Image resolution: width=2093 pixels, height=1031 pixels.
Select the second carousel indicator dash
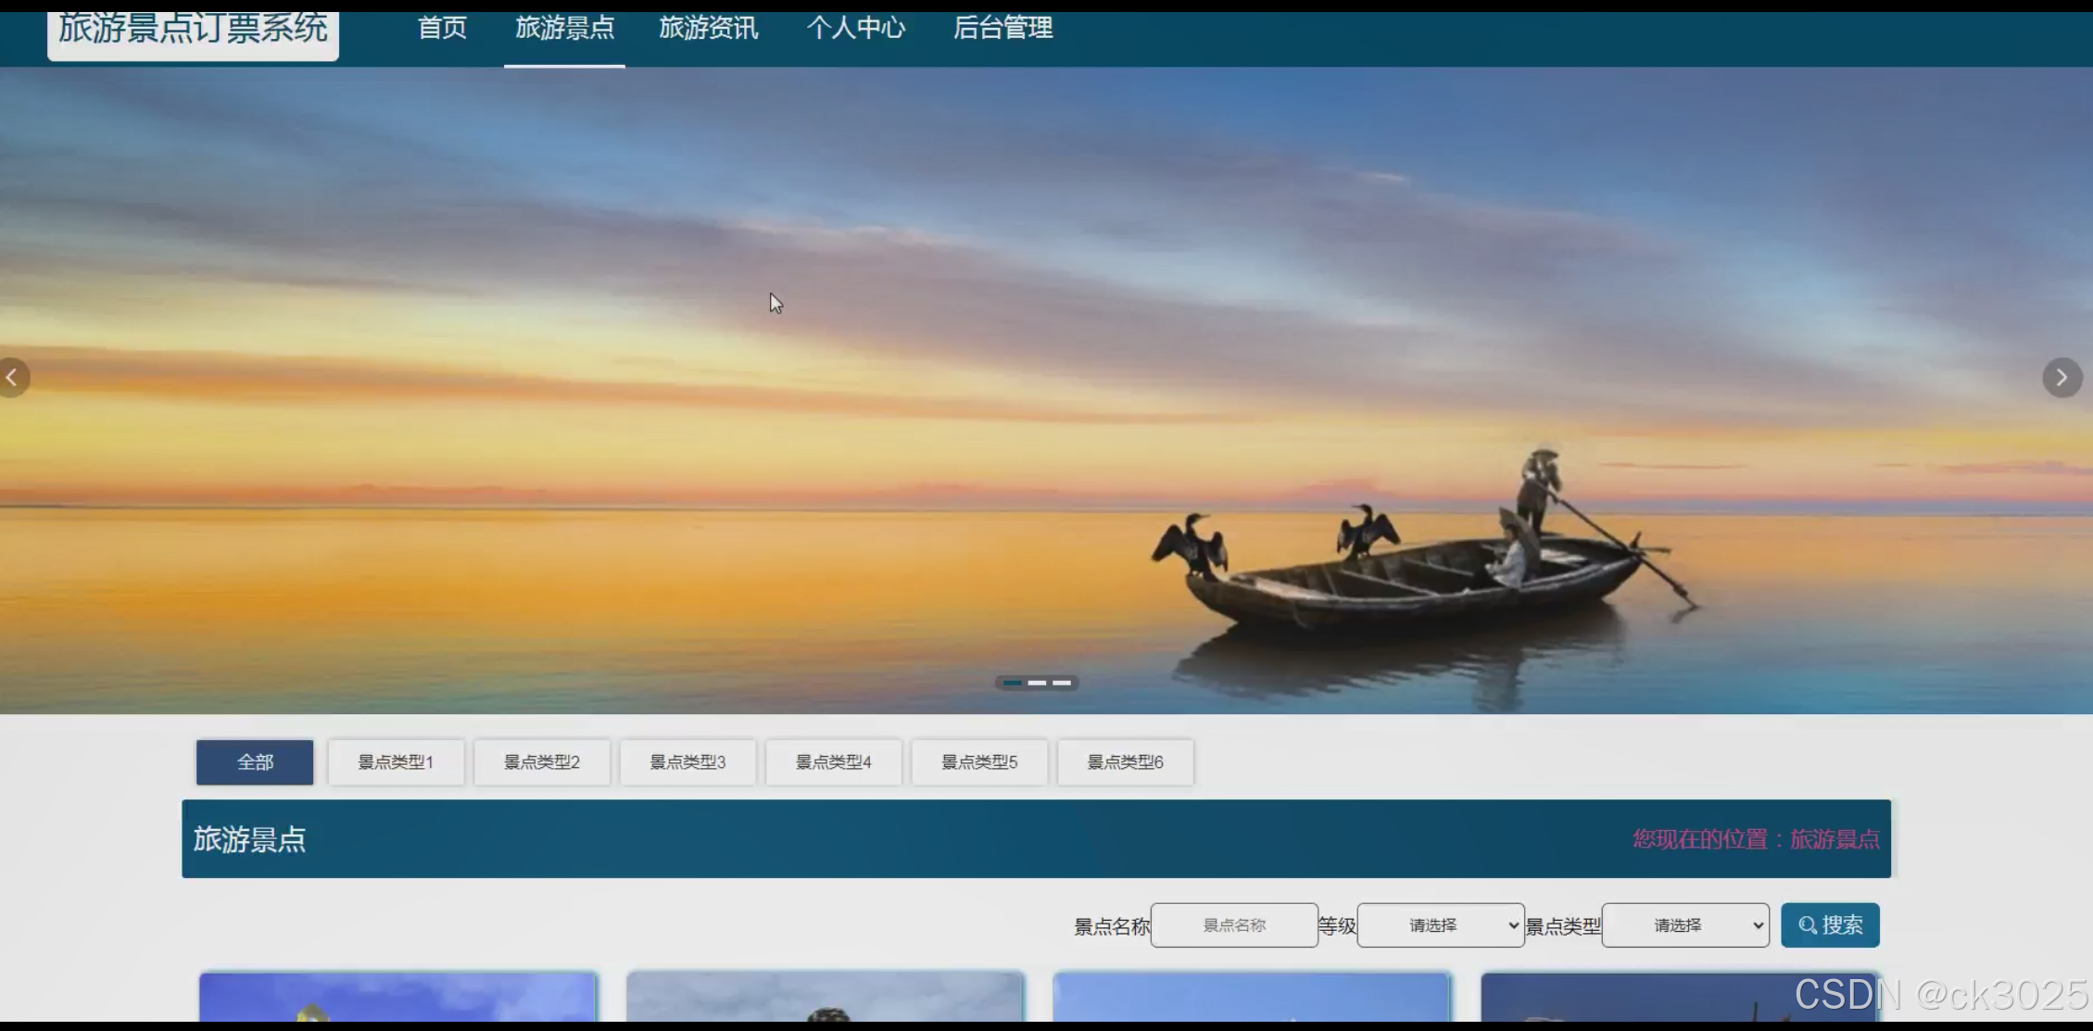1037,683
